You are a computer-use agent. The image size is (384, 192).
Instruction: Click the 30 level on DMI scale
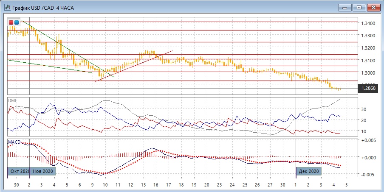tap(364, 109)
